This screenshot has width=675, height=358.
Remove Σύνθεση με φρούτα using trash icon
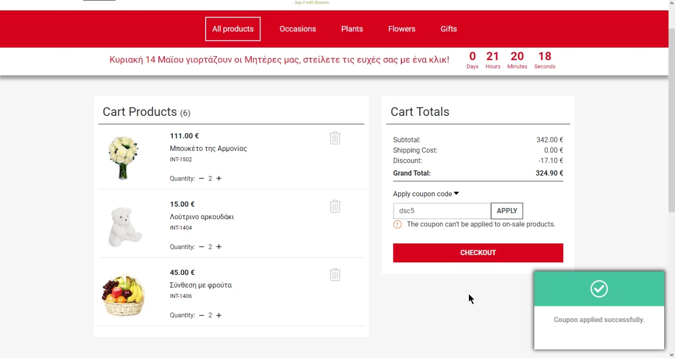[x=335, y=274]
